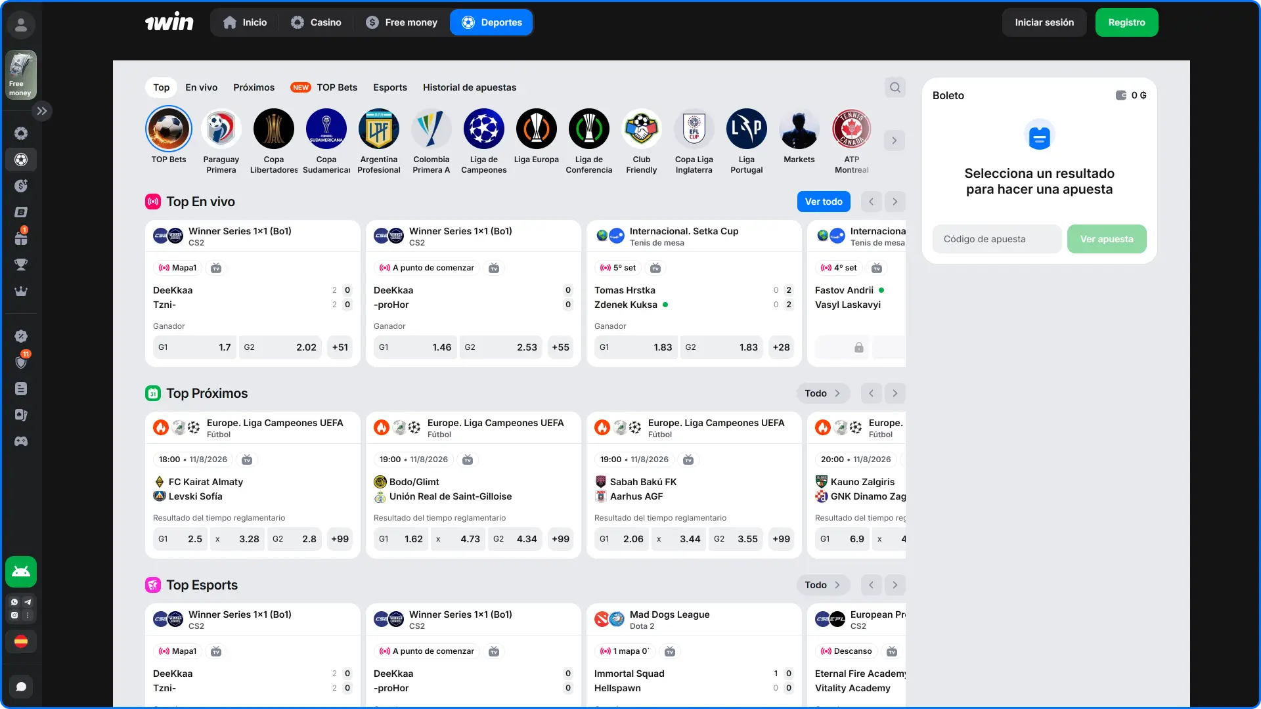Click the soccer ball sports sidebar icon
Viewport: 1261px width, 709px height.
click(x=21, y=160)
